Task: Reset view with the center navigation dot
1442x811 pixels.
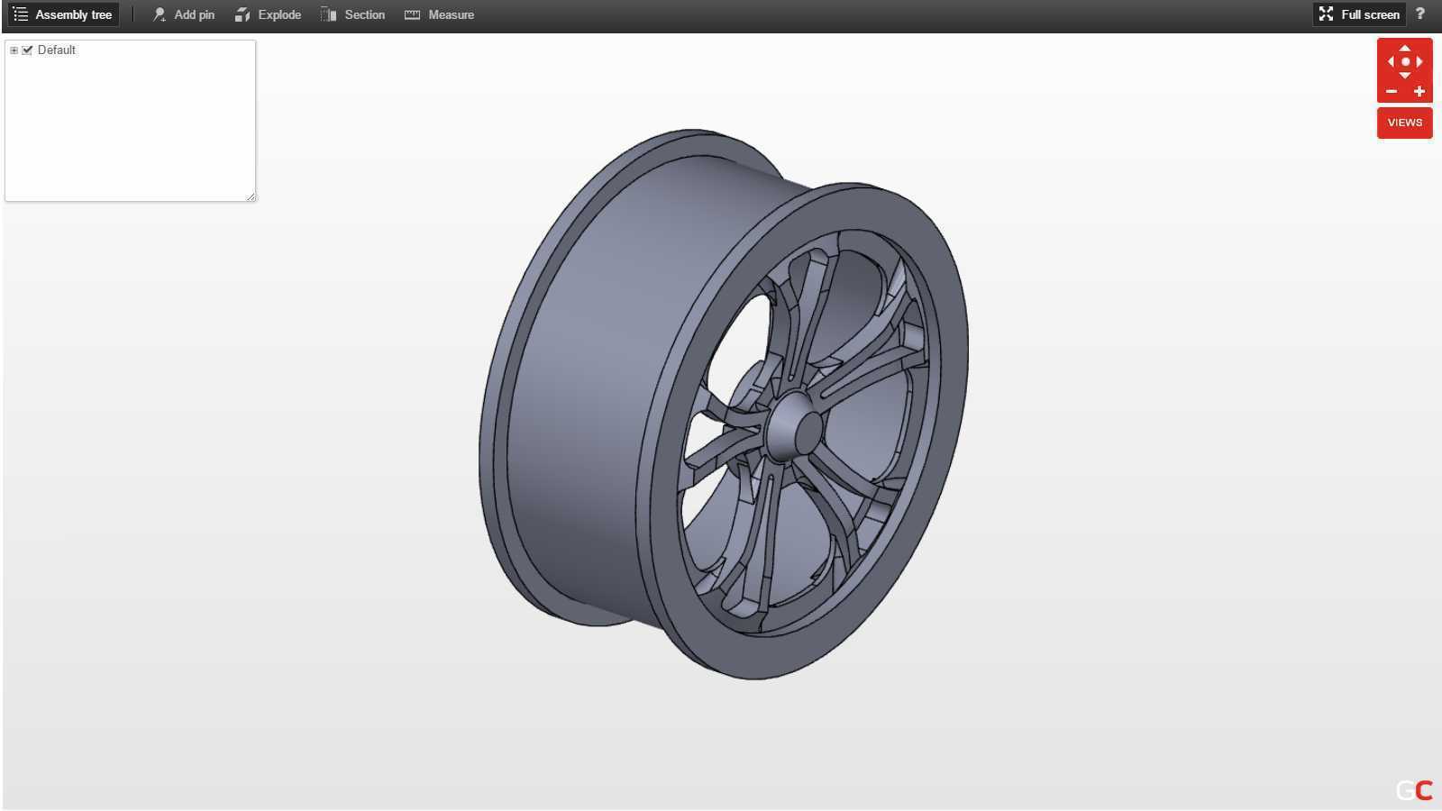Action: pos(1405,62)
